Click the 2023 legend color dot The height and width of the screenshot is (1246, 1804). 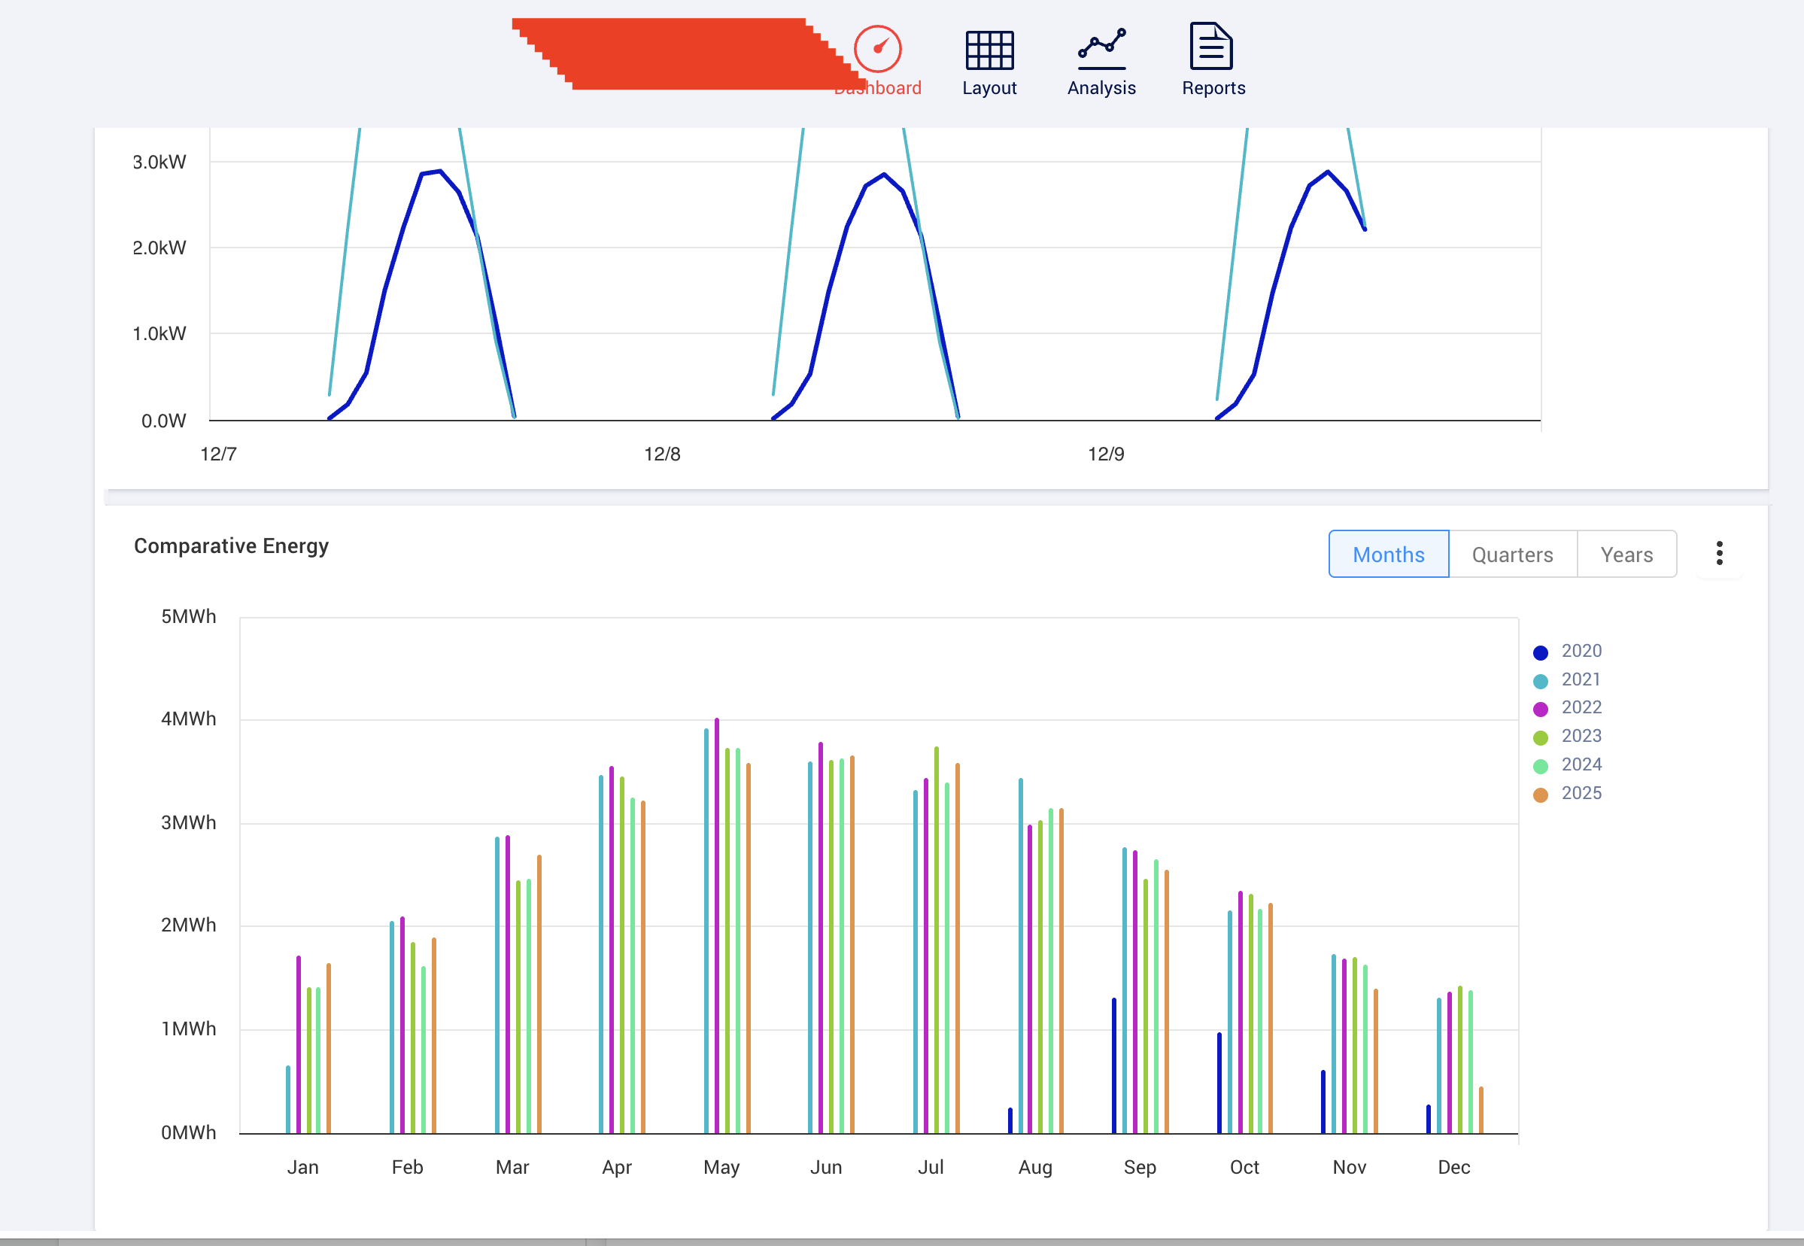point(1540,738)
